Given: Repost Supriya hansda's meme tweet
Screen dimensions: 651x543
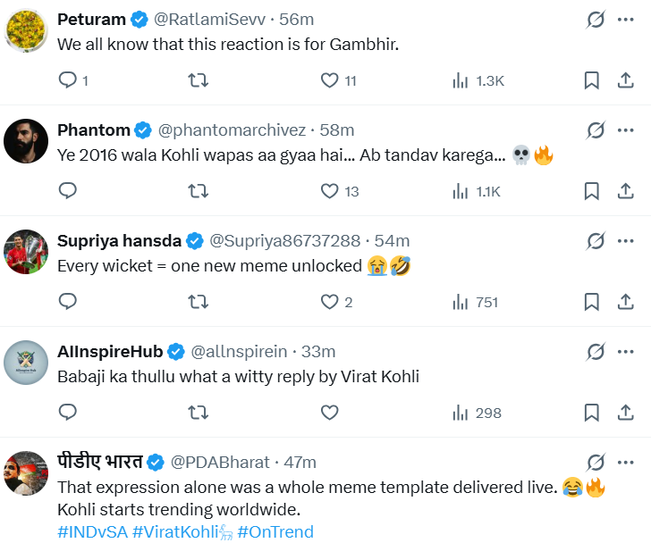Looking at the screenshot, I should point(199,302).
